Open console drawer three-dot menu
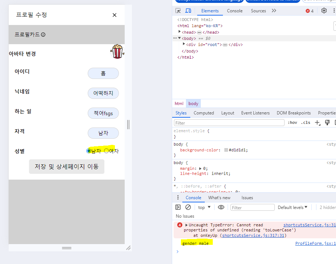 [178, 197]
